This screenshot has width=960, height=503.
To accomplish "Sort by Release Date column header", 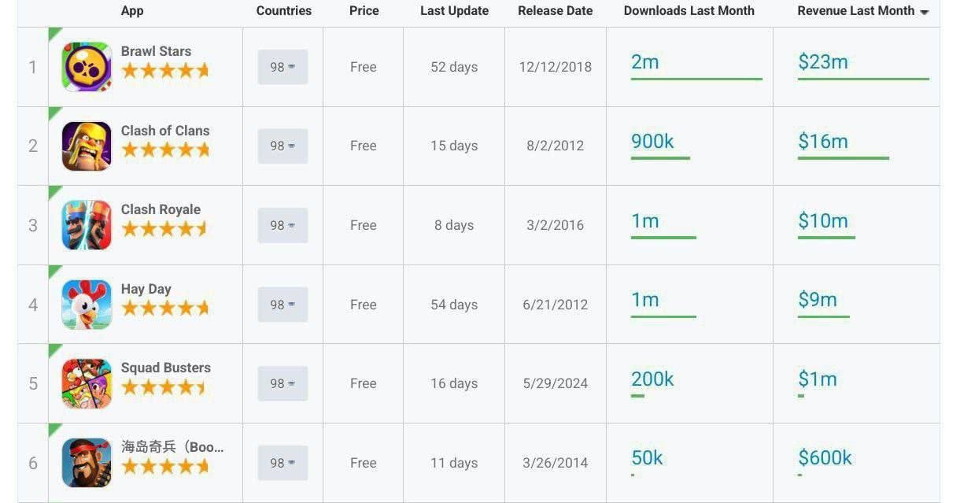I will coord(555,11).
